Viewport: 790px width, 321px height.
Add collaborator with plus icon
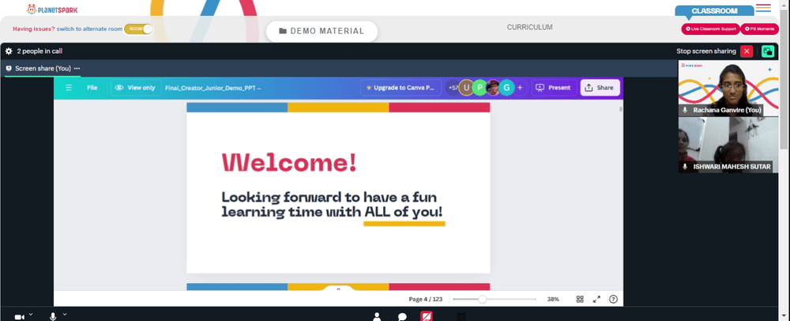520,88
